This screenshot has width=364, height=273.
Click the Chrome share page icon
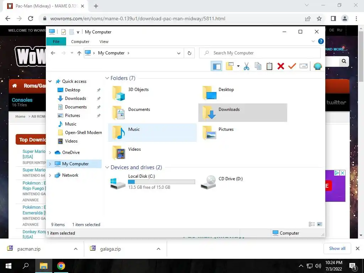tap(308, 18)
